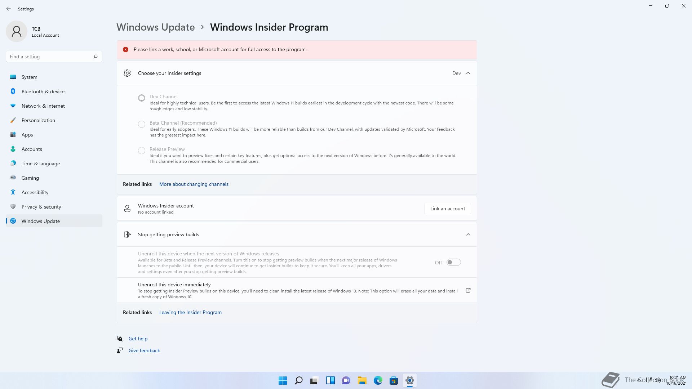Open taskbar Search
692x389 pixels.
pyautogui.click(x=299, y=380)
